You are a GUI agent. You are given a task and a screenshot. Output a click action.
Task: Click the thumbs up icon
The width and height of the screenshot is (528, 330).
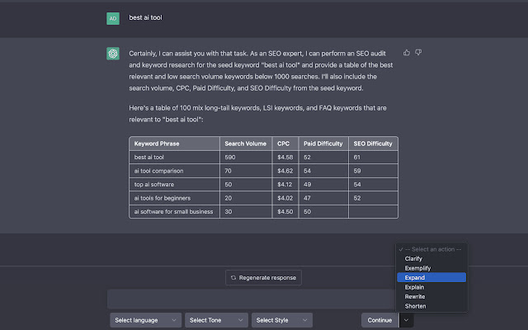click(407, 52)
